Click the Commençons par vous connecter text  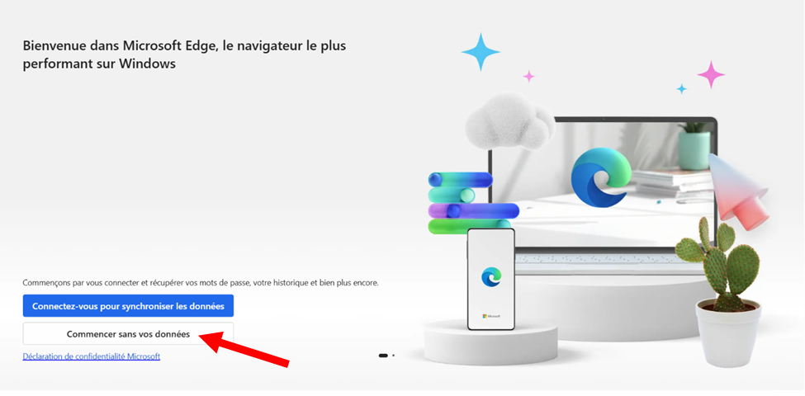(201, 283)
